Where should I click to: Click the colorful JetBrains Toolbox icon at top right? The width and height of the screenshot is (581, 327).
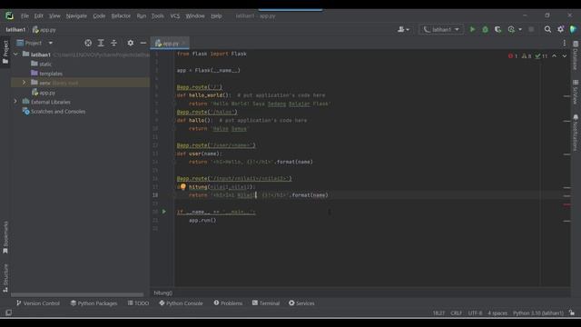(573, 29)
